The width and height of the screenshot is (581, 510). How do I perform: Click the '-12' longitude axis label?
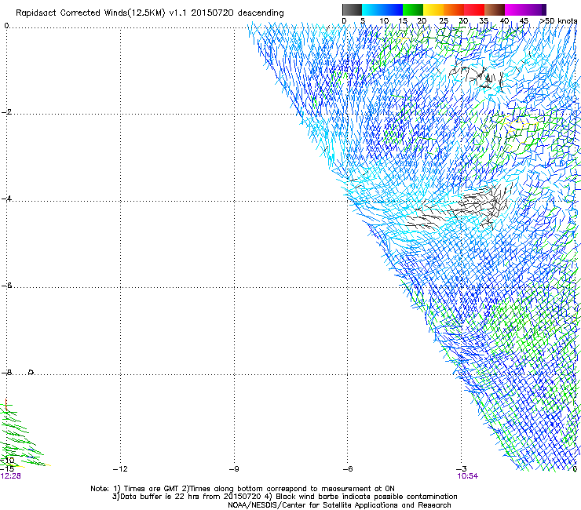[120, 469]
